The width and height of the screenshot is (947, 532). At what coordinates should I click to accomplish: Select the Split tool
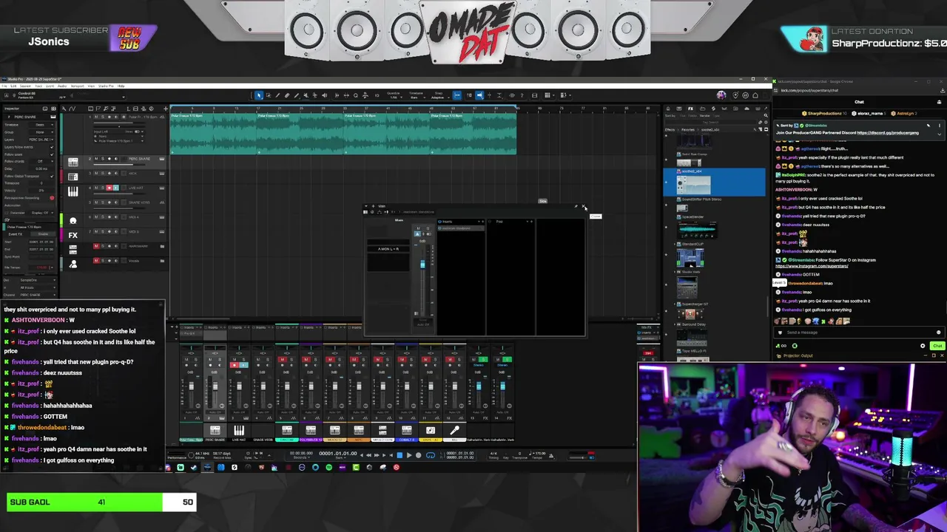(277, 95)
